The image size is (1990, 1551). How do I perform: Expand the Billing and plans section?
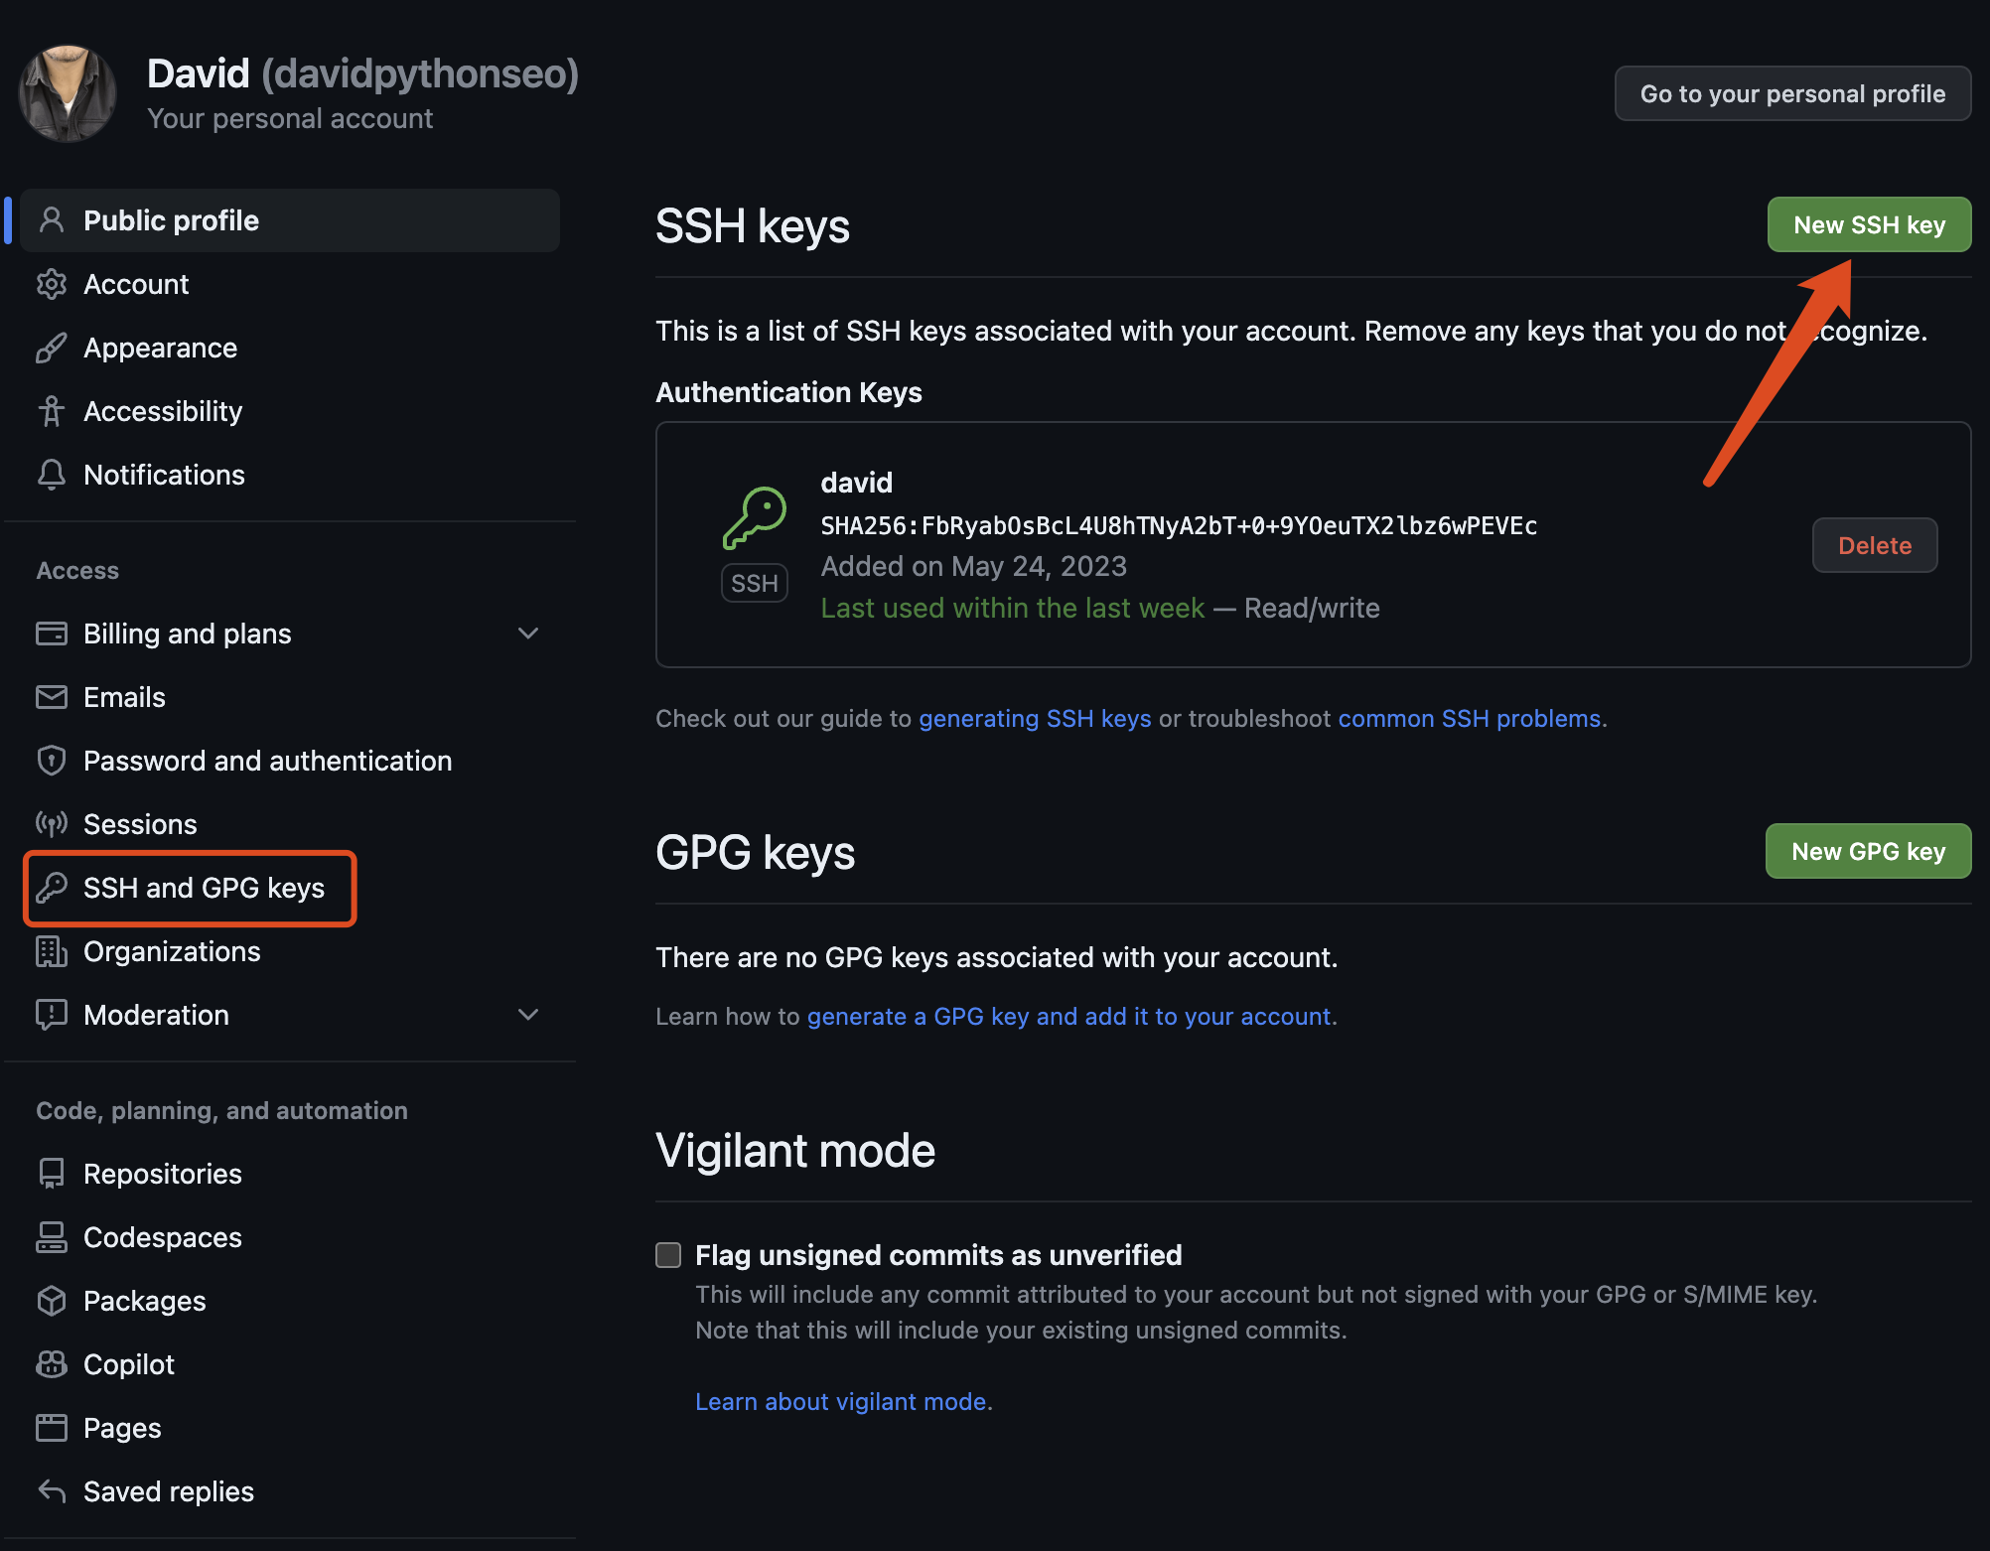[528, 634]
